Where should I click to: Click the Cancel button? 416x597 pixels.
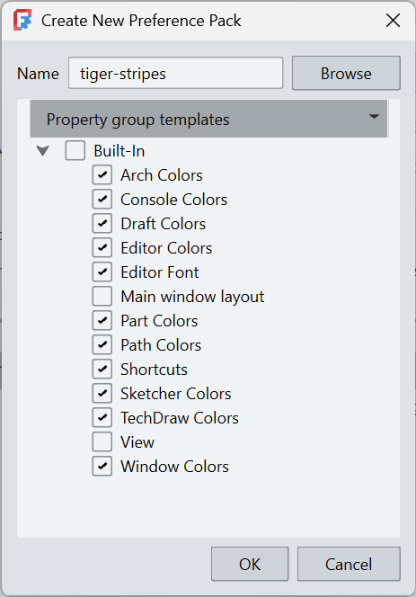click(349, 564)
